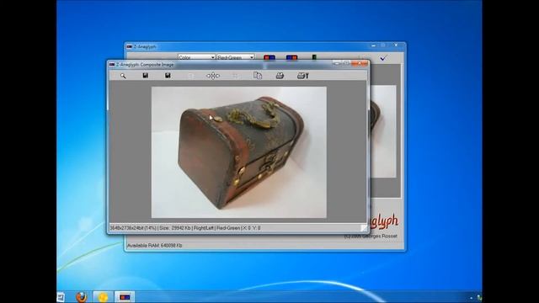Click the system tray icon at taskbar end
The width and height of the screenshot is (539, 303).
point(479,298)
